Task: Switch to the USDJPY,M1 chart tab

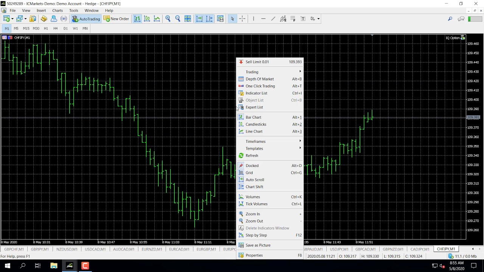Action: click(339, 249)
